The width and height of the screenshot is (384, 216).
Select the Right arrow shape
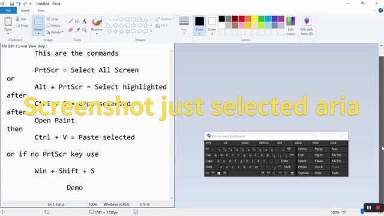point(133,25)
